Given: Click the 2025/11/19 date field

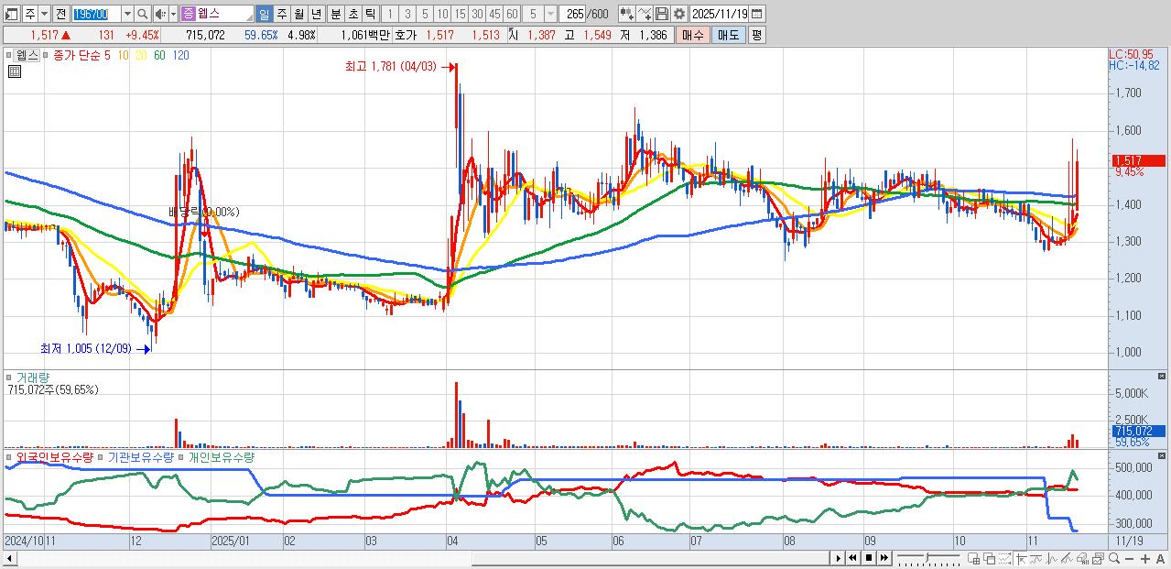Looking at the screenshot, I should [720, 14].
